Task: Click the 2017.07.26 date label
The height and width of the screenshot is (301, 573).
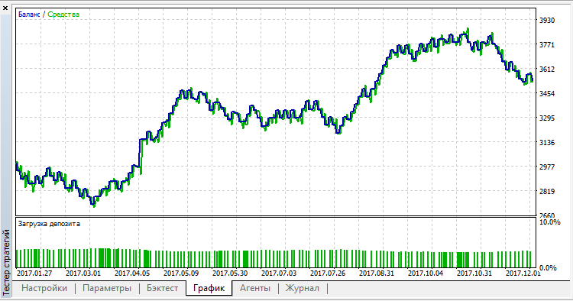Action: (x=328, y=273)
